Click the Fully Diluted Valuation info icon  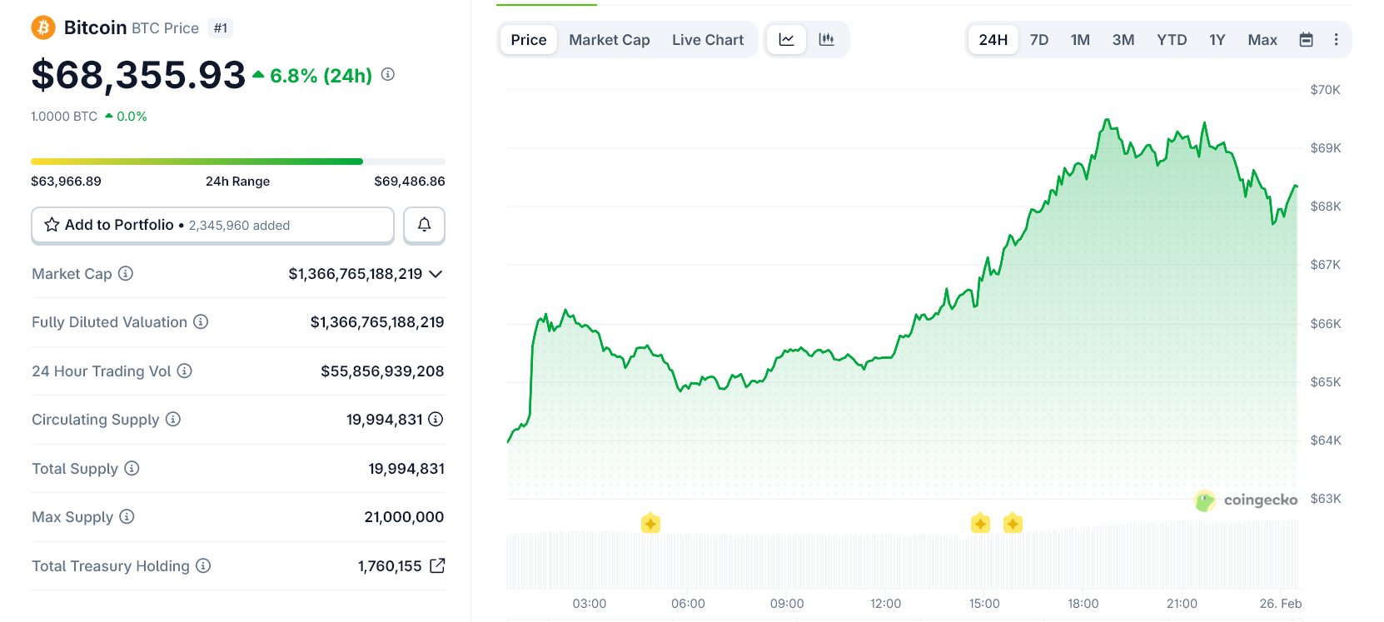201,322
